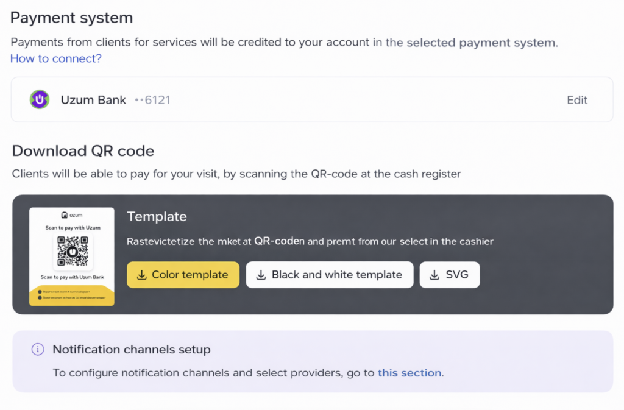624x410 pixels.
Task: Click the Template heading in the dark panel
Action: click(x=157, y=216)
